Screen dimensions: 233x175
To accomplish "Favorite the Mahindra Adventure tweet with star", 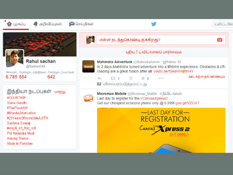I will [143, 78].
